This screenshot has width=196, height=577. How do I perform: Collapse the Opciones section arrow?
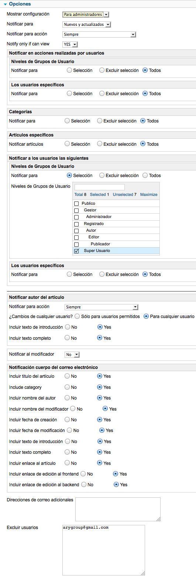(x=6, y=4)
